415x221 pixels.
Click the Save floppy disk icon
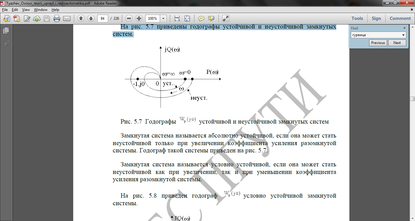(47, 19)
